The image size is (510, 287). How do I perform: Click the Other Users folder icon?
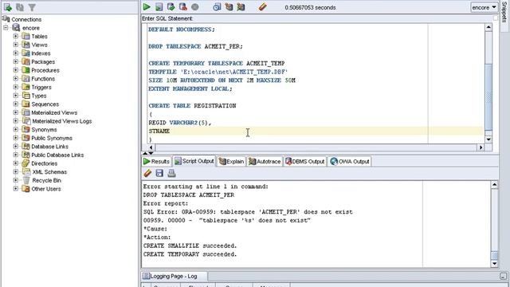coord(25,188)
